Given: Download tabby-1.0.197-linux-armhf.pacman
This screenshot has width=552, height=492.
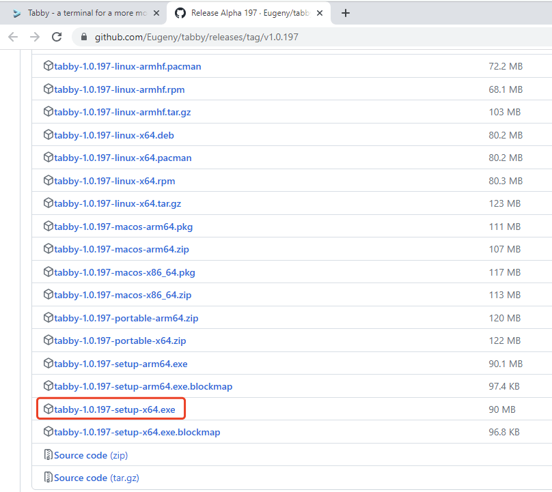Looking at the screenshot, I should 128,66.
